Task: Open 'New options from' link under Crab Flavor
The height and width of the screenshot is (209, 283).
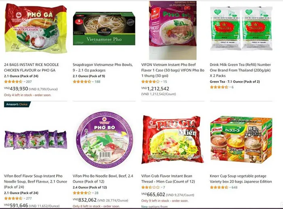Action: tap(154, 207)
